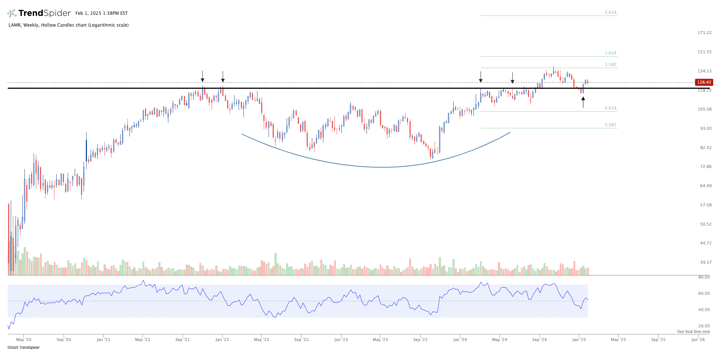Select the down arrow above January 2022
This screenshot has height=351, width=721.
click(x=223, y=77)
